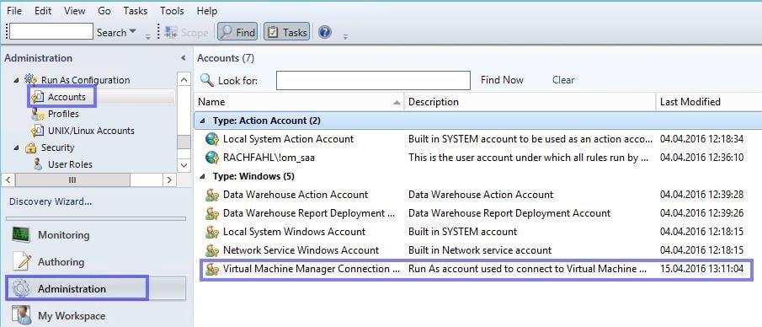This screenshot has height=327, width=762.
Task: Sort by the Last Modified column header
Action: point(709,102)
